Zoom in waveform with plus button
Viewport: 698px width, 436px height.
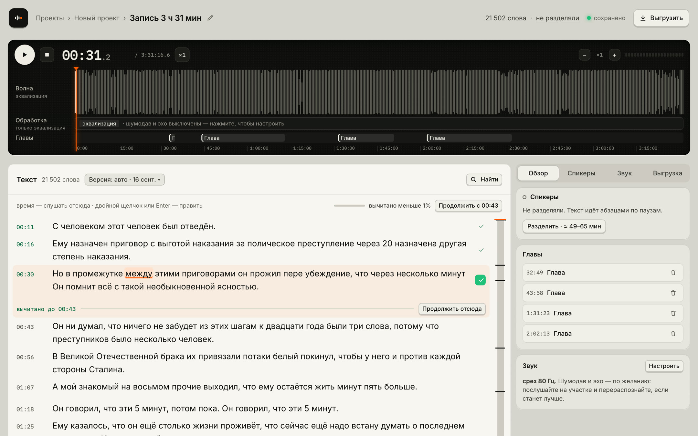coord(614,55)
